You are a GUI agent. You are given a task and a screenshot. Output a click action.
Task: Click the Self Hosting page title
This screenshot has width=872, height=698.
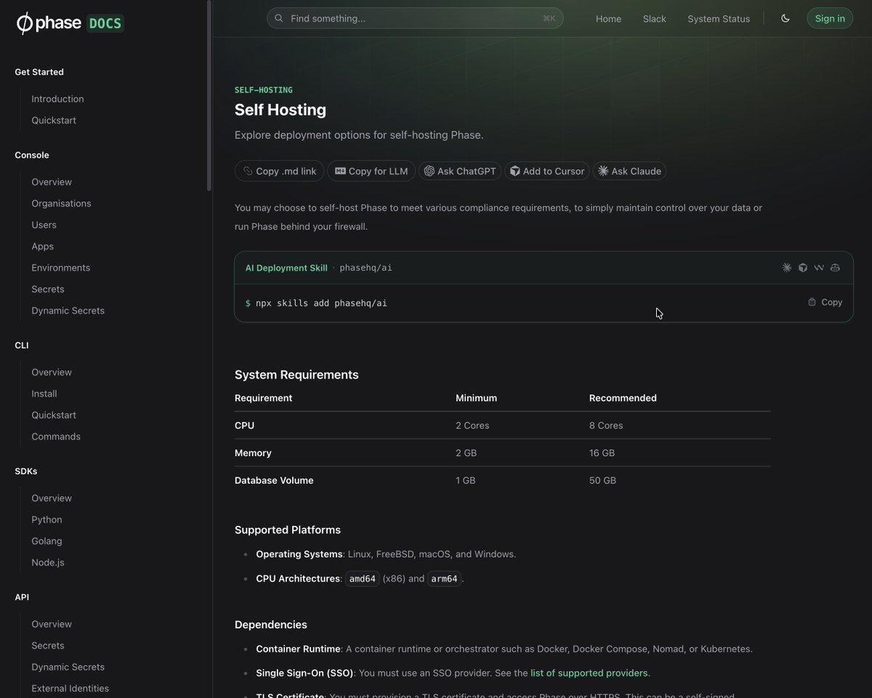point(280,110)
